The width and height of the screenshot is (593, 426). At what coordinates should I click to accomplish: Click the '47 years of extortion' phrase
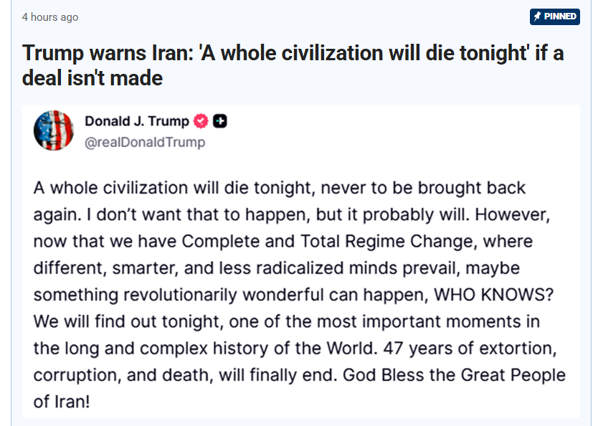tap(469, 347)
